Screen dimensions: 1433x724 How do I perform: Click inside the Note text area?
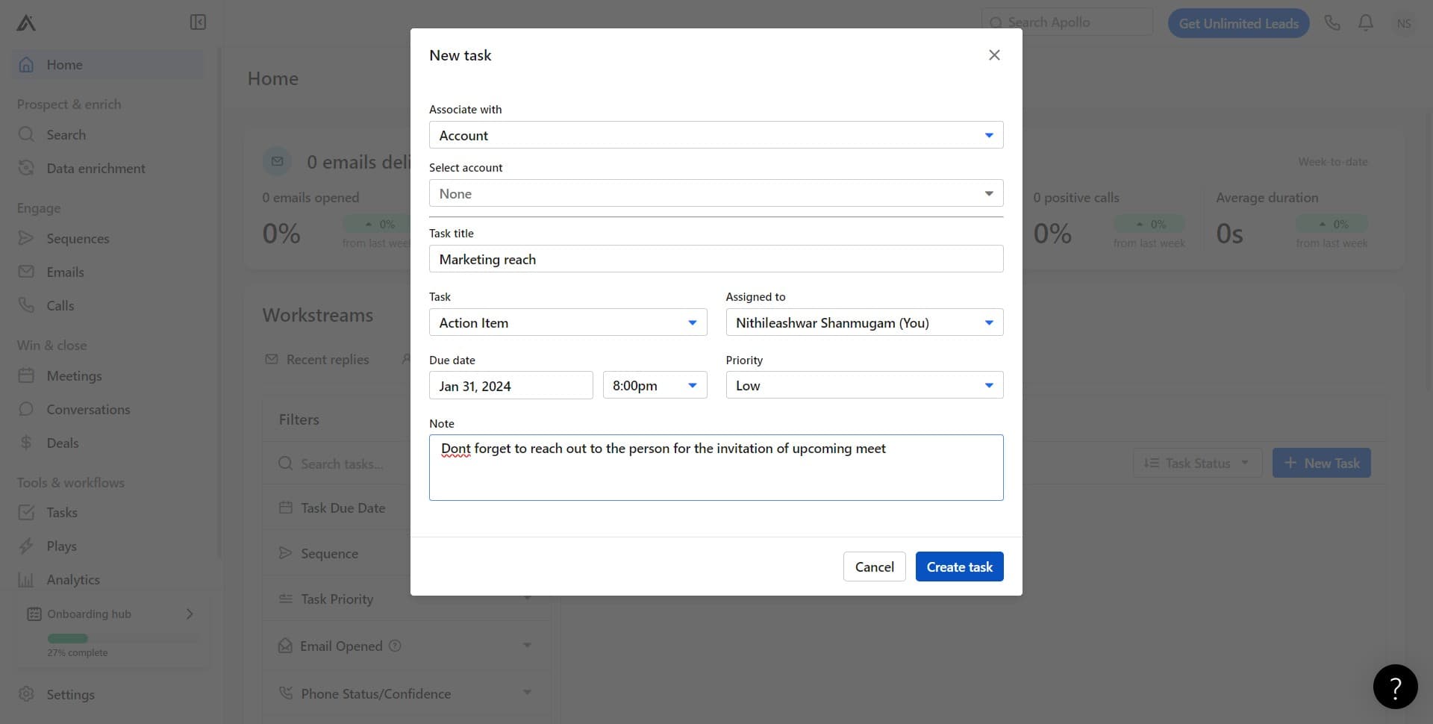tap(716, 467)
